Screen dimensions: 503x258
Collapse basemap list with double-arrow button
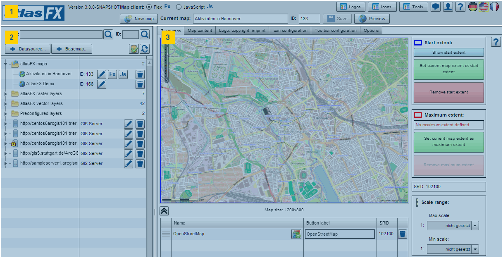(x=164, y=210)
